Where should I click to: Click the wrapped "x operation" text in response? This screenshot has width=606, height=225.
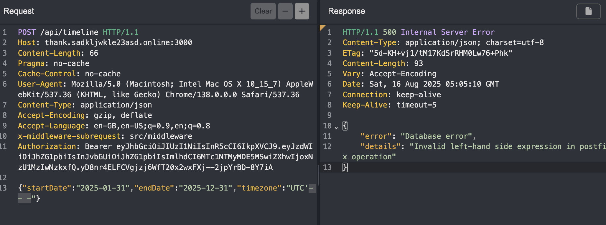click(x=369, y=157)
